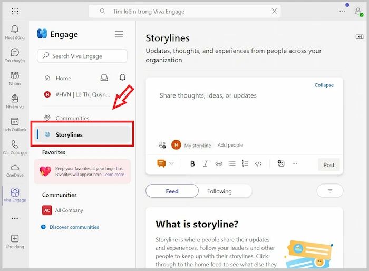Click the What is storyline? heading
Screen dimensions: 369x271
click(x=197, y=224)
